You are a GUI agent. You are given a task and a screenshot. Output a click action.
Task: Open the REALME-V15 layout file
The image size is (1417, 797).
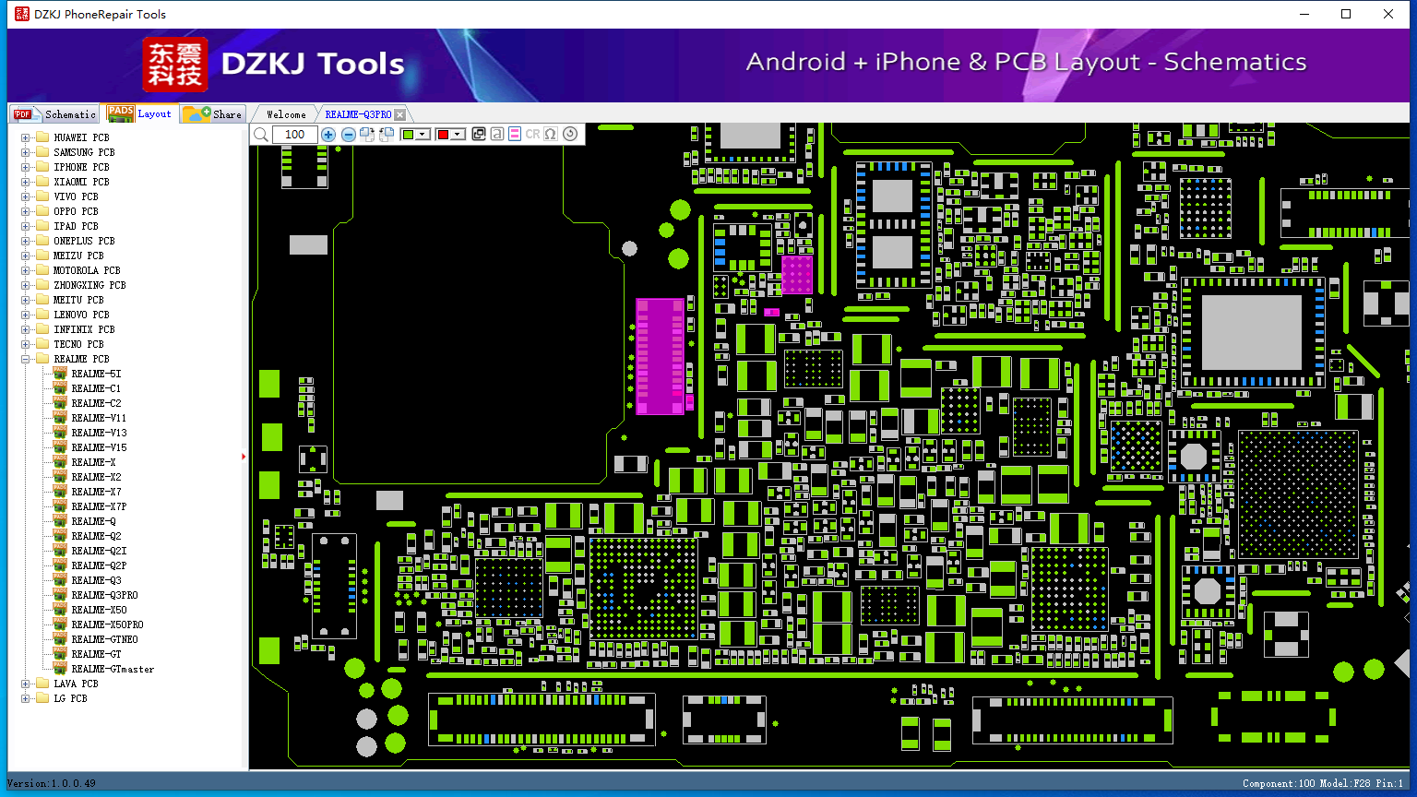99,447
